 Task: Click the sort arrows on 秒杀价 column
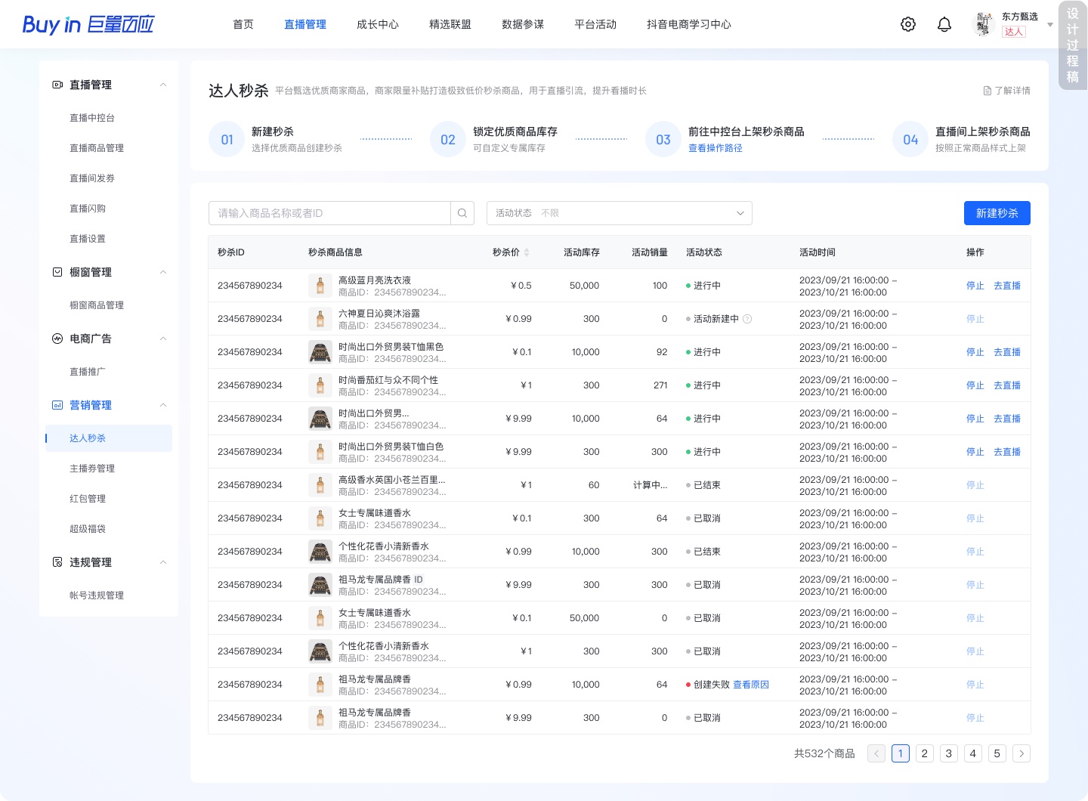[527, 252]
